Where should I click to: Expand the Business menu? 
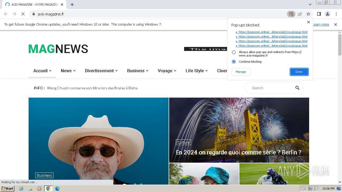(138, 71)
